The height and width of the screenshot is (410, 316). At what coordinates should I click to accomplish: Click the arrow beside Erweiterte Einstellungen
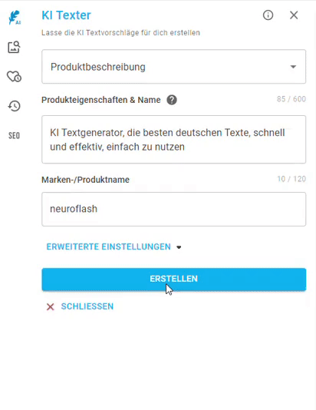tap(179, 247)
